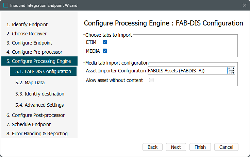This screenshot has height=157, width=250.
Task: Open sub-step 5.2 Map Data
Action: 30,83
